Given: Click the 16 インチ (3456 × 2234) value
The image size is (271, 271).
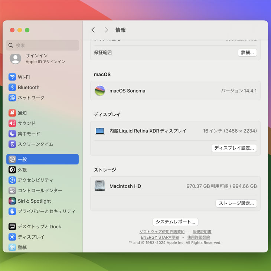Looking at the screenshot, I should click(x=230, y=131).
